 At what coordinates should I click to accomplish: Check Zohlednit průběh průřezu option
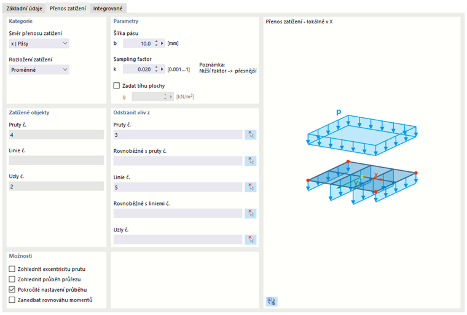pyautogui.click(x=12, y=279)
